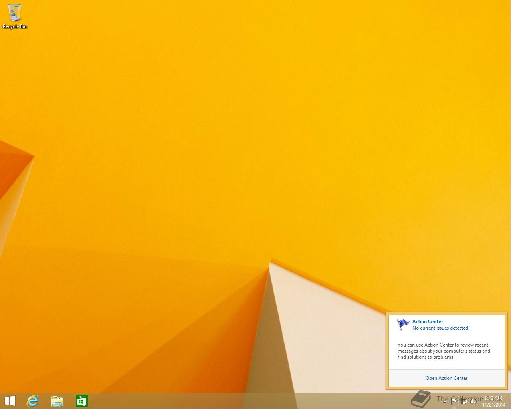This screenshot has height=409, width=511.
Task: Click the Action Center flag tray icon
Action: (x=454, y=401)
